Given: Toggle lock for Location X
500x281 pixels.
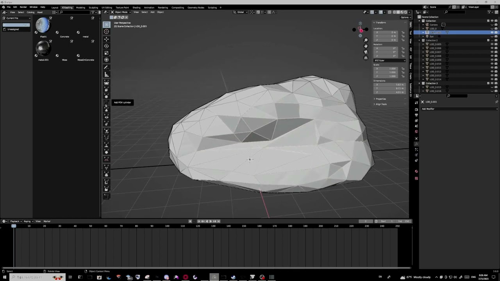Looking at the screenshot, I should click(403, 32).
